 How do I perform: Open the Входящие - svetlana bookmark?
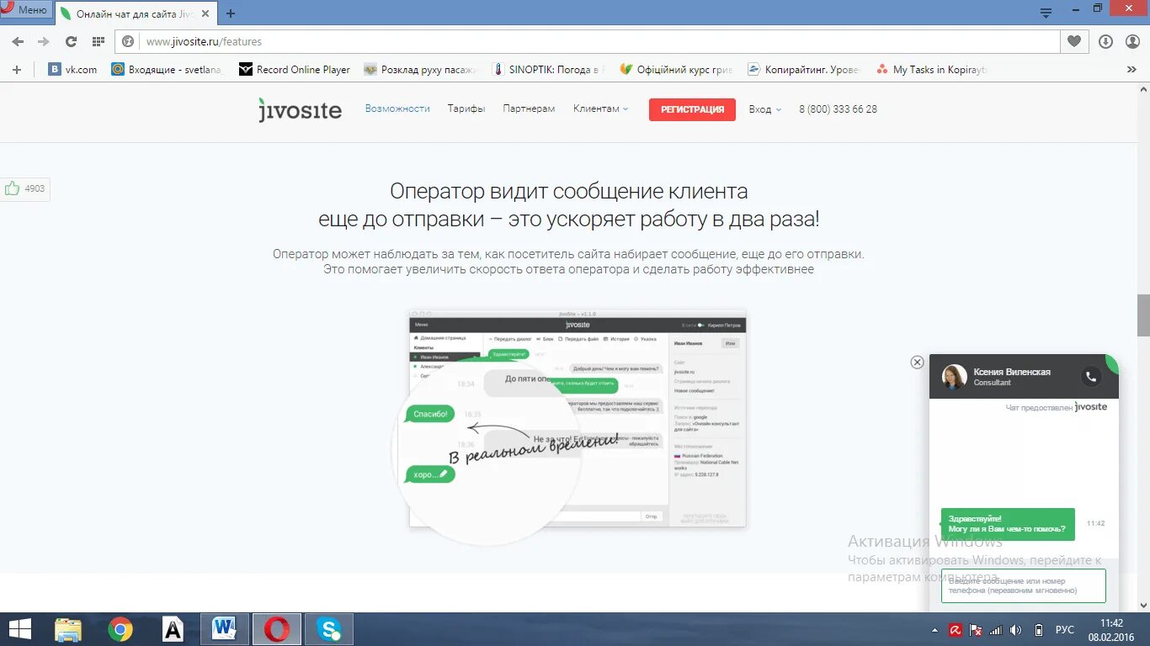168,70
